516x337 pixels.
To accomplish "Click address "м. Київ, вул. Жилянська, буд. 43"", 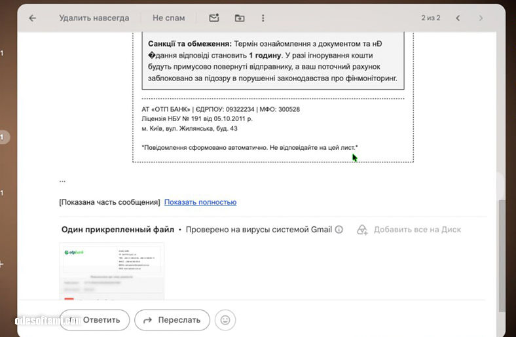I will pos(189,128).
